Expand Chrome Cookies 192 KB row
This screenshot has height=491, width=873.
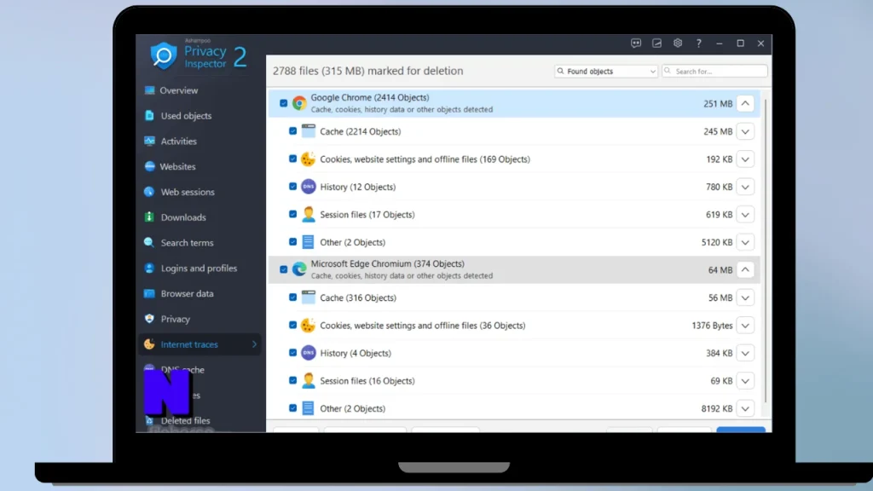(x=745, y=159)
